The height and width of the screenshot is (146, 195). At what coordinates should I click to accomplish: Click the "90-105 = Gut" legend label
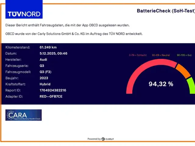tap(185, 55)
